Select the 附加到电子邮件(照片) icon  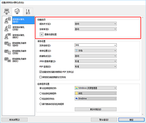7,60
